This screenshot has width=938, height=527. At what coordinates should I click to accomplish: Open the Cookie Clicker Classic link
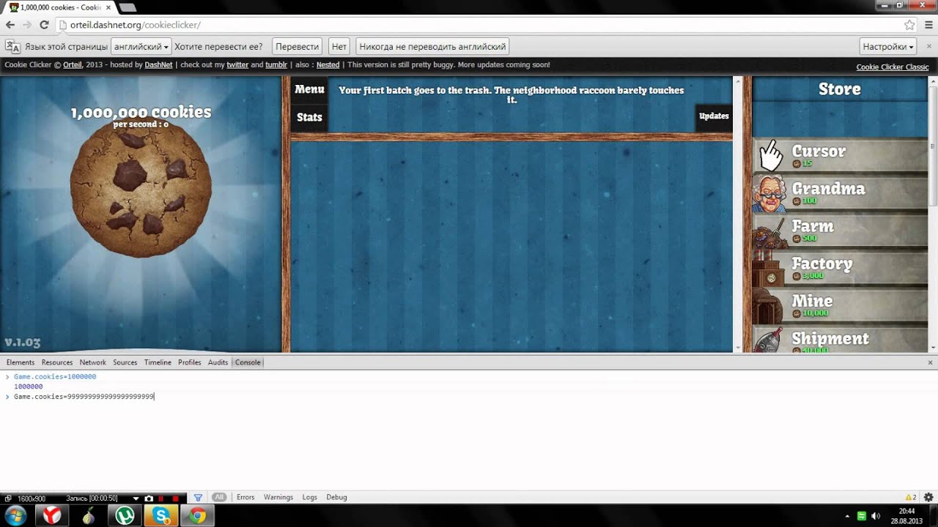[893, 67]
